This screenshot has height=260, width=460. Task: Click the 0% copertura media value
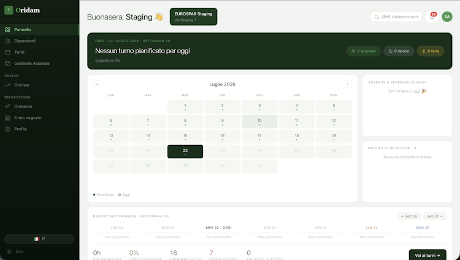(134, 253)
